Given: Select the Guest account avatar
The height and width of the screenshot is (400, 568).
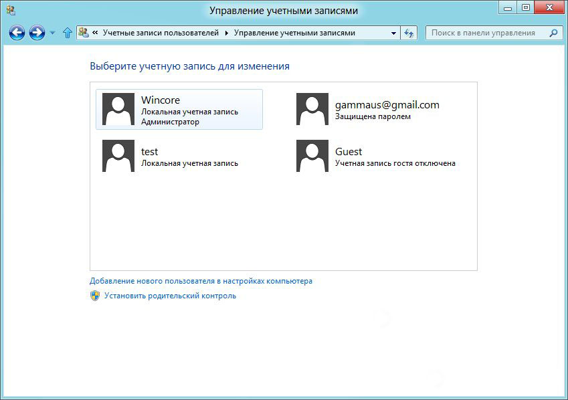Looking at the screenshot, I should pos(312,156).
